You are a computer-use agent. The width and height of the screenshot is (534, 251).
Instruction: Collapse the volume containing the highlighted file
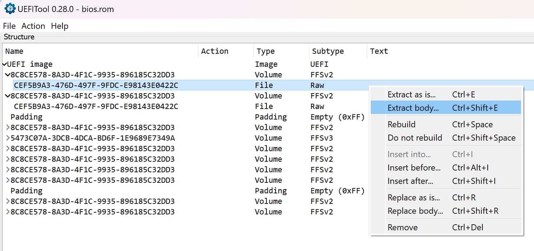coord(8,75)
